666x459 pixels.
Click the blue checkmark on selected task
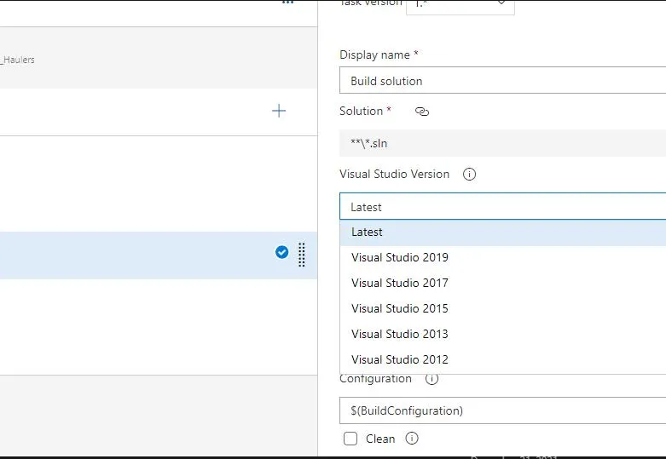pos(282,252)
